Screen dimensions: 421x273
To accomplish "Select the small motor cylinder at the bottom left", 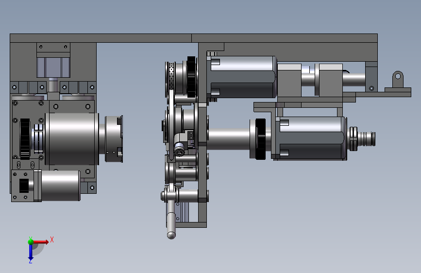I will (60, 186).
